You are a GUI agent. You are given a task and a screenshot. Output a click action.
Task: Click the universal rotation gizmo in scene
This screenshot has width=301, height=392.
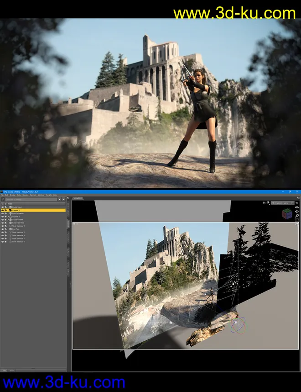coord(238,325)
